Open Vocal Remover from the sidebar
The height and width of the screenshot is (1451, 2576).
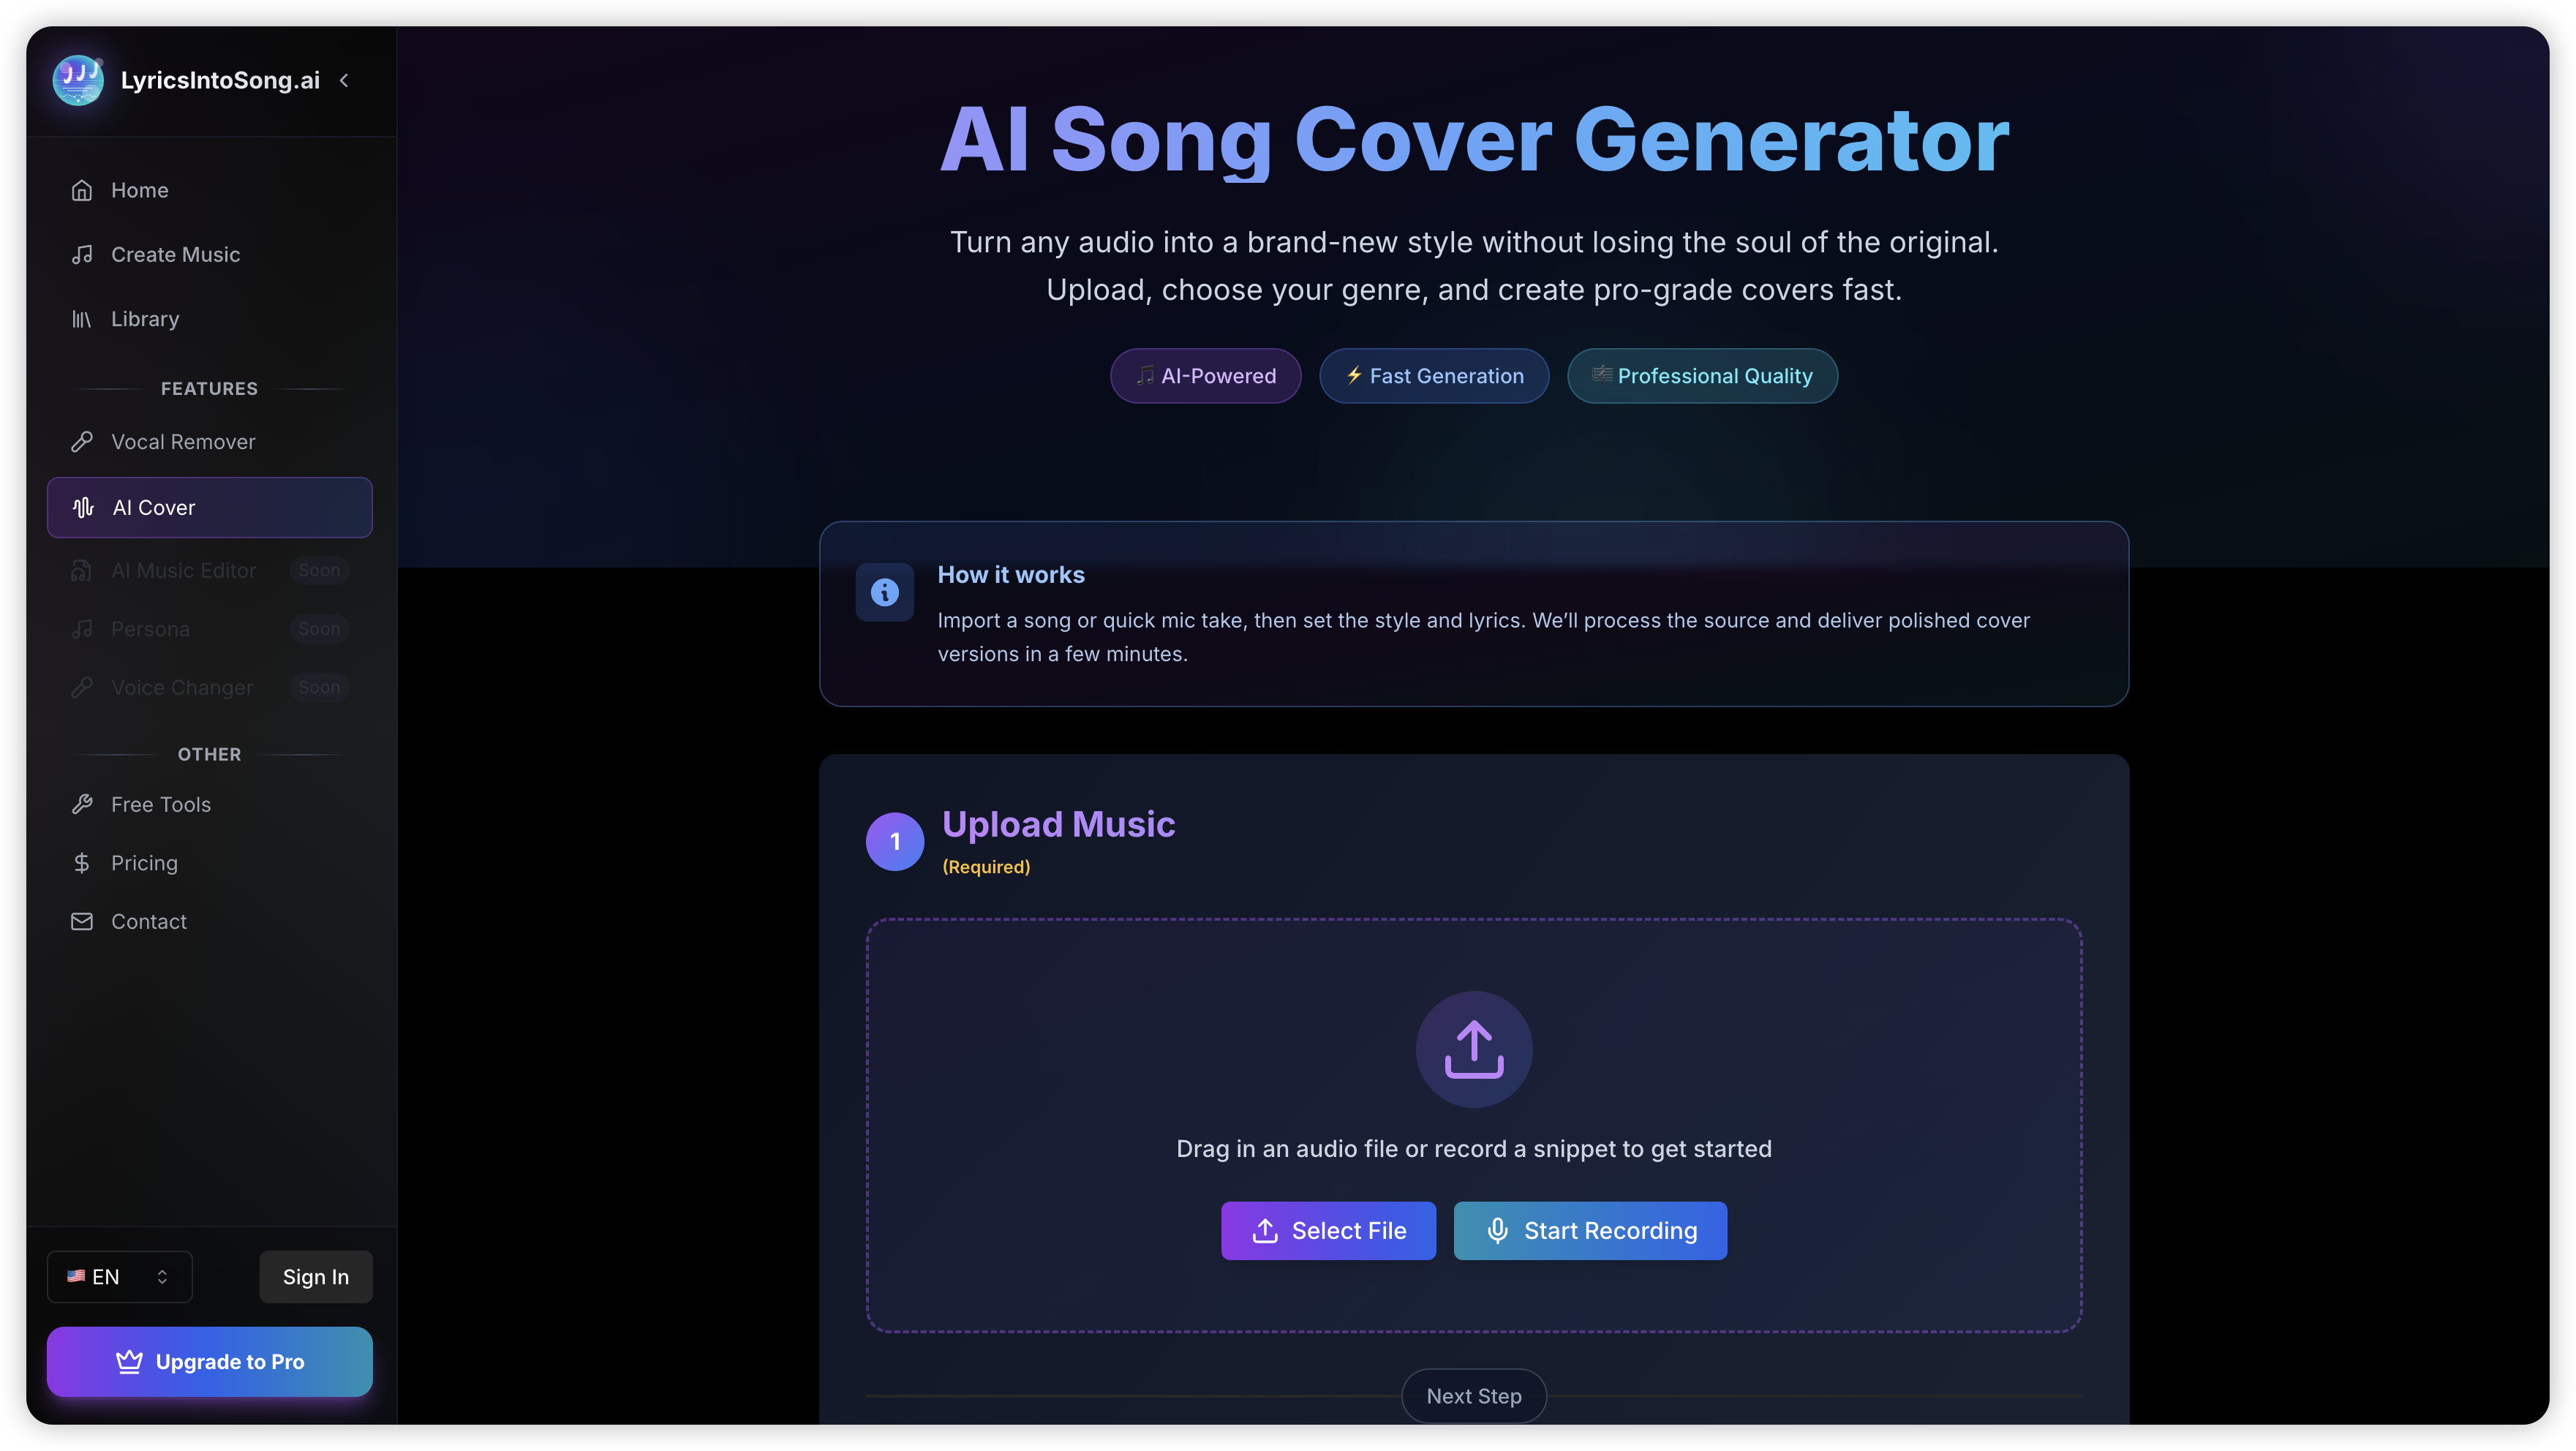pos(183,442)
